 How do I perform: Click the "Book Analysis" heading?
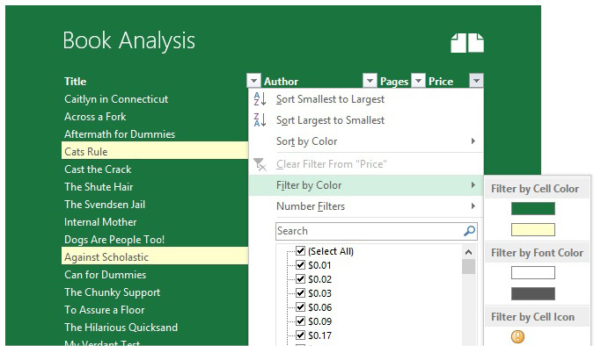[128, 41]
